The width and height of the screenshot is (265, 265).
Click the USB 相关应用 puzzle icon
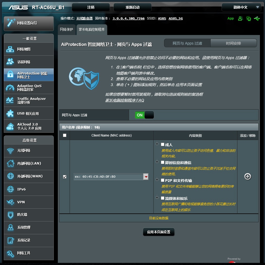[x=10, y=113]
